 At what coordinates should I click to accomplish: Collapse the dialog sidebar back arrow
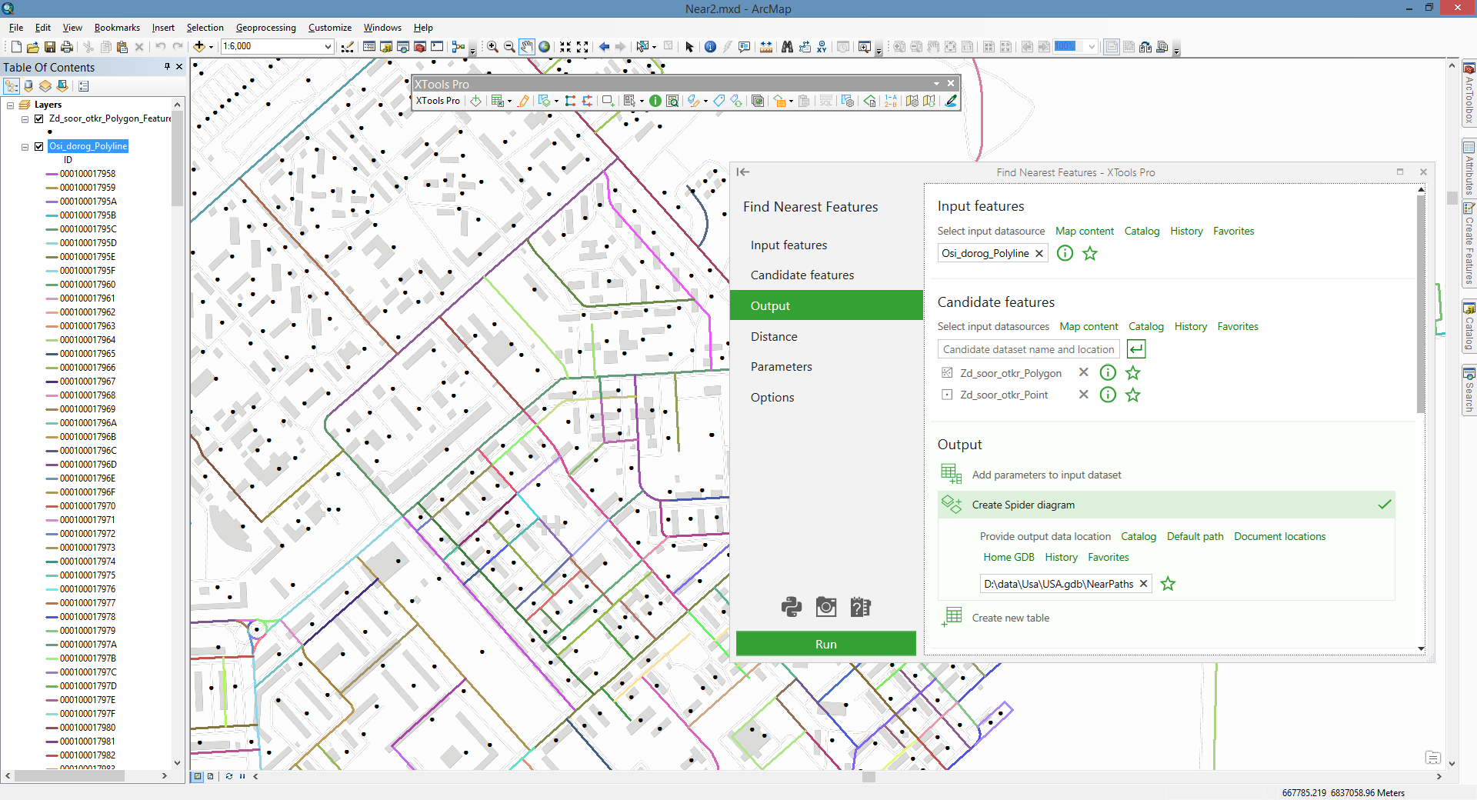(x=743, y=172)
